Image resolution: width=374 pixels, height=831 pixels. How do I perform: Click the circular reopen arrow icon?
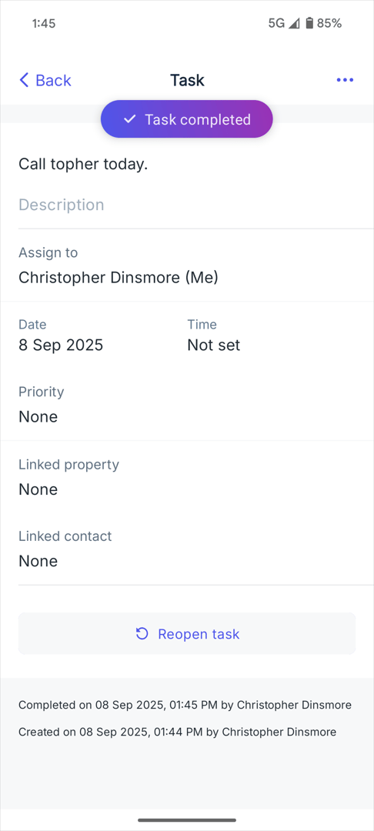[x=142, y=634]
